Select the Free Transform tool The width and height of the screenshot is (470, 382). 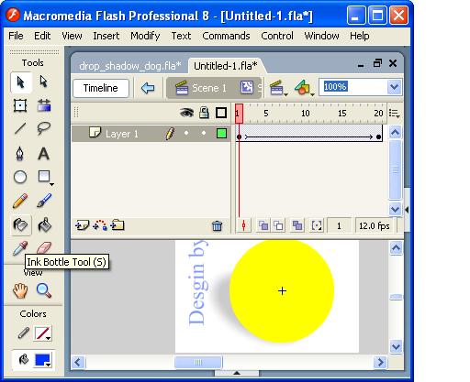(20, 105)
